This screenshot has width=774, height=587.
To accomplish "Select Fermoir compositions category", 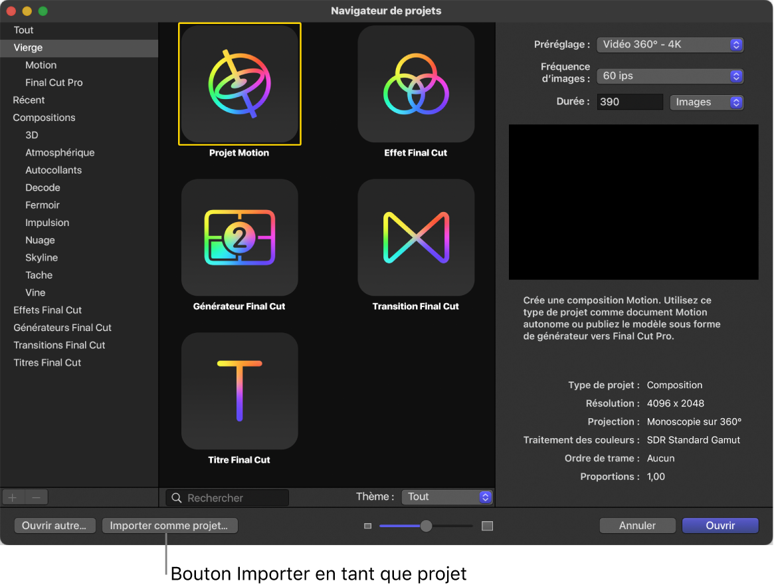I will pyautogui.click(x=79, y=205).
